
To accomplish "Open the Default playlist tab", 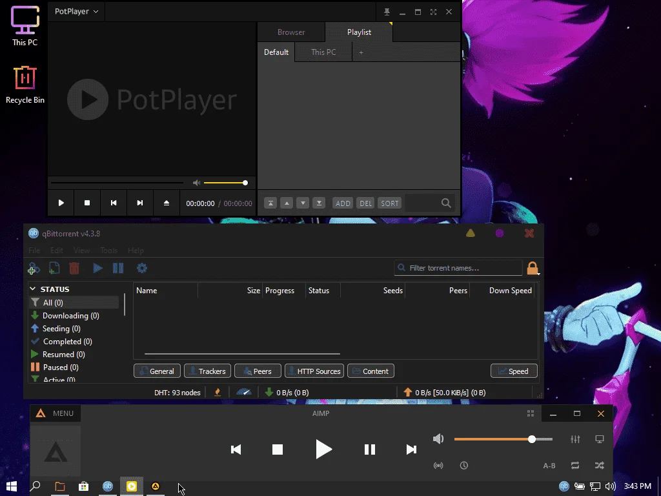I will click(276, 52).
